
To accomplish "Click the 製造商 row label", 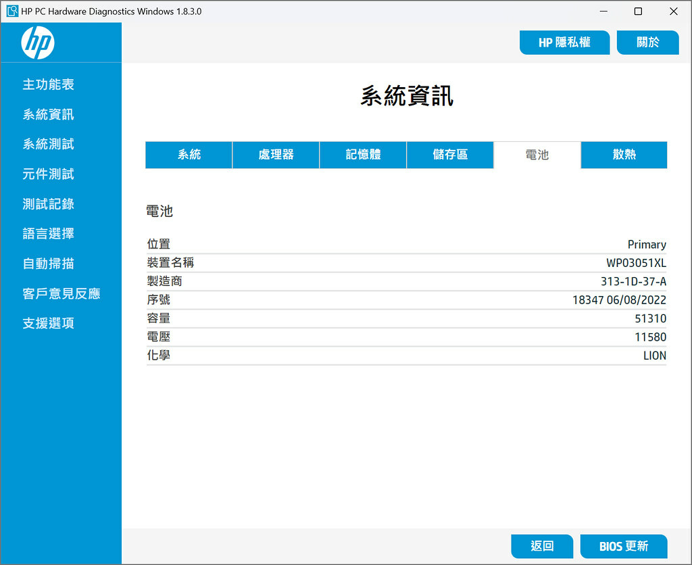I will tap(164, 281).
